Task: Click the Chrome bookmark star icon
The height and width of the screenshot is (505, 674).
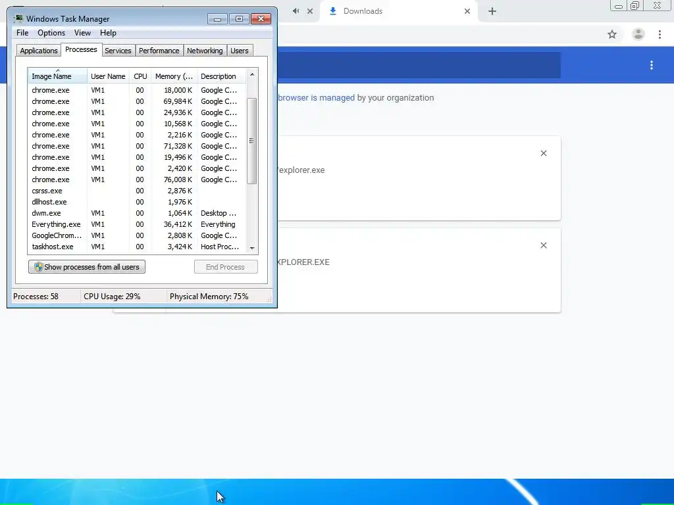Action: coord(612,34)
